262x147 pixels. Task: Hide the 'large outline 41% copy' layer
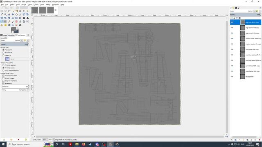pyautogui.click(x=232, y=28)
